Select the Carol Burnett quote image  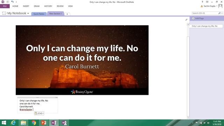coord(82,60)
